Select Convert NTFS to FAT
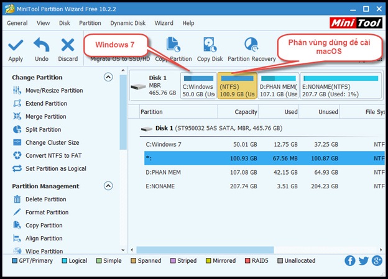The width and height of the screenshot is (388, 279). 53,155
